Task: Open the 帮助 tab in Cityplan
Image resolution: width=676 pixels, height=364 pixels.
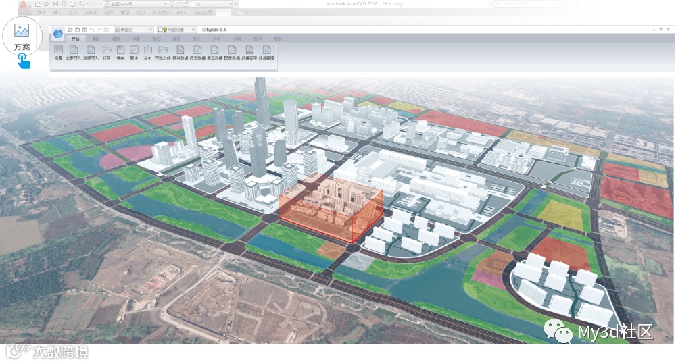Action: point(278,38)
